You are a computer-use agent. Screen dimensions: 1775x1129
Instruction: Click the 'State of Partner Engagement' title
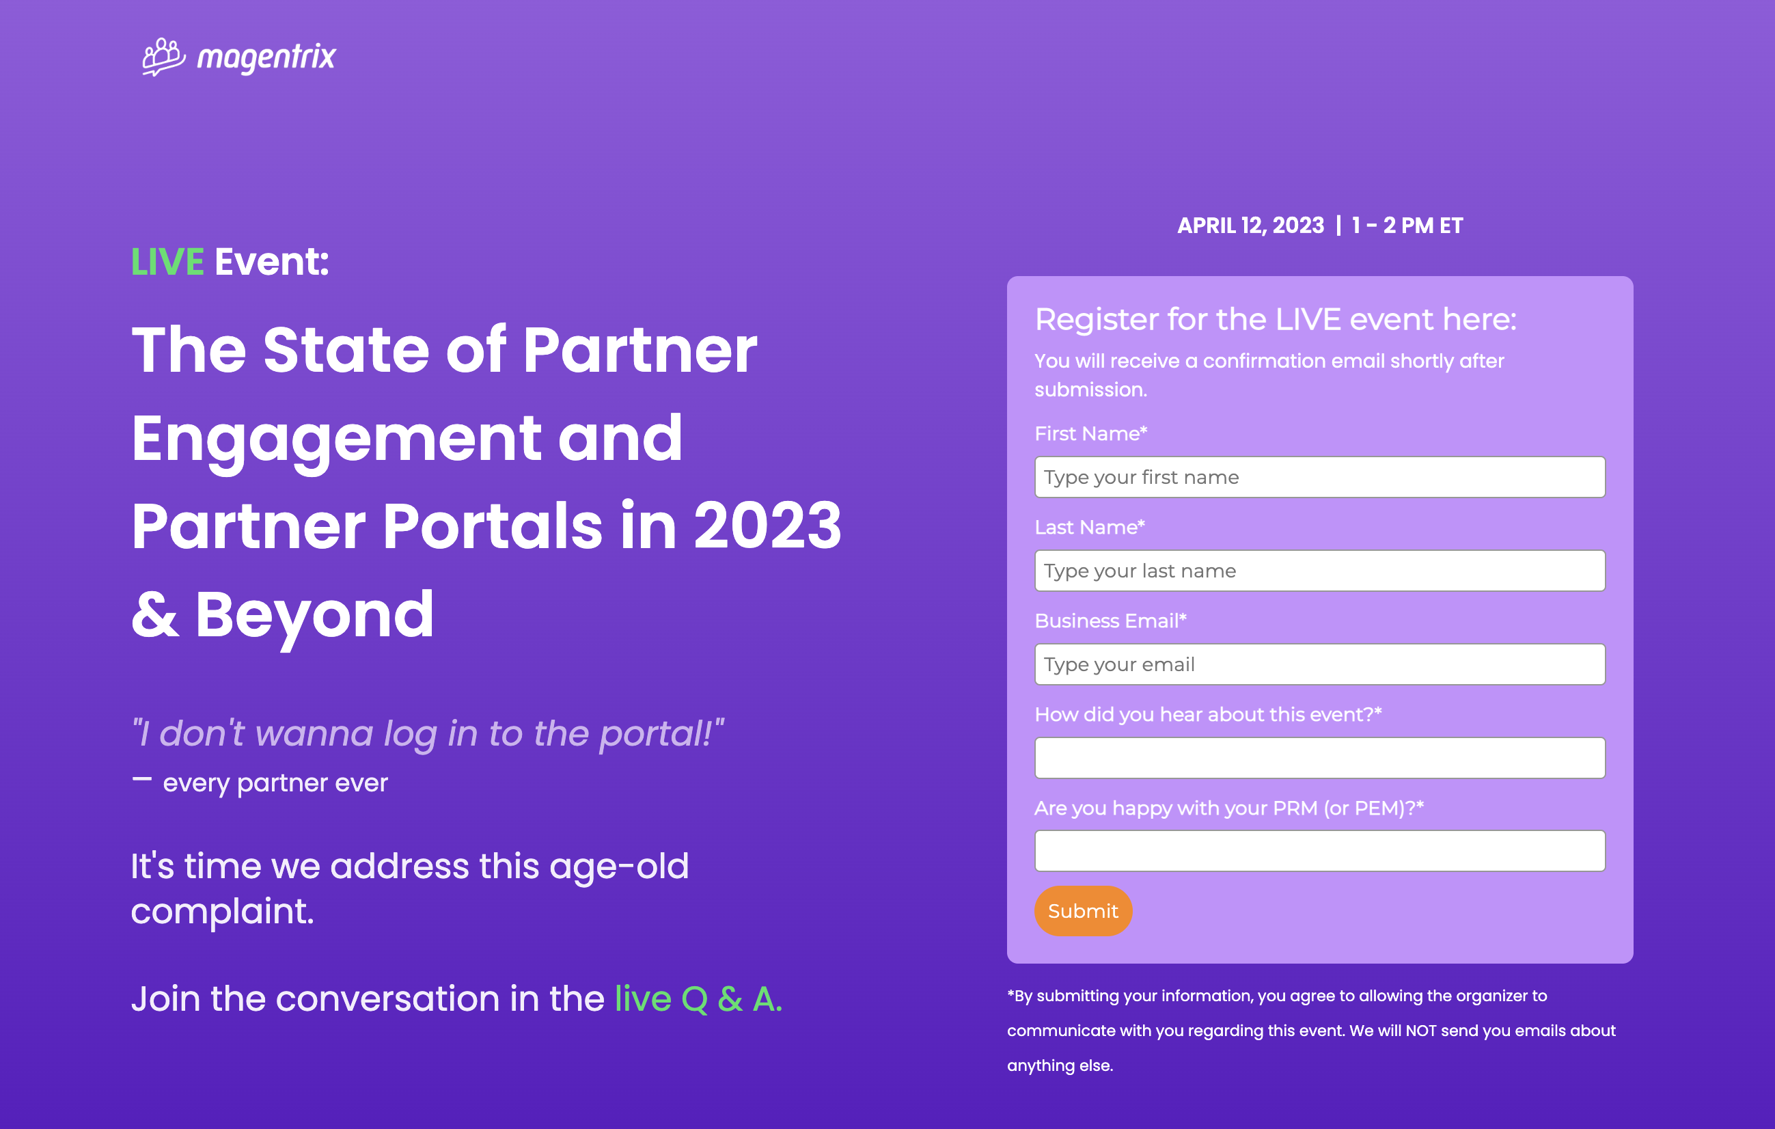point(486,482)
